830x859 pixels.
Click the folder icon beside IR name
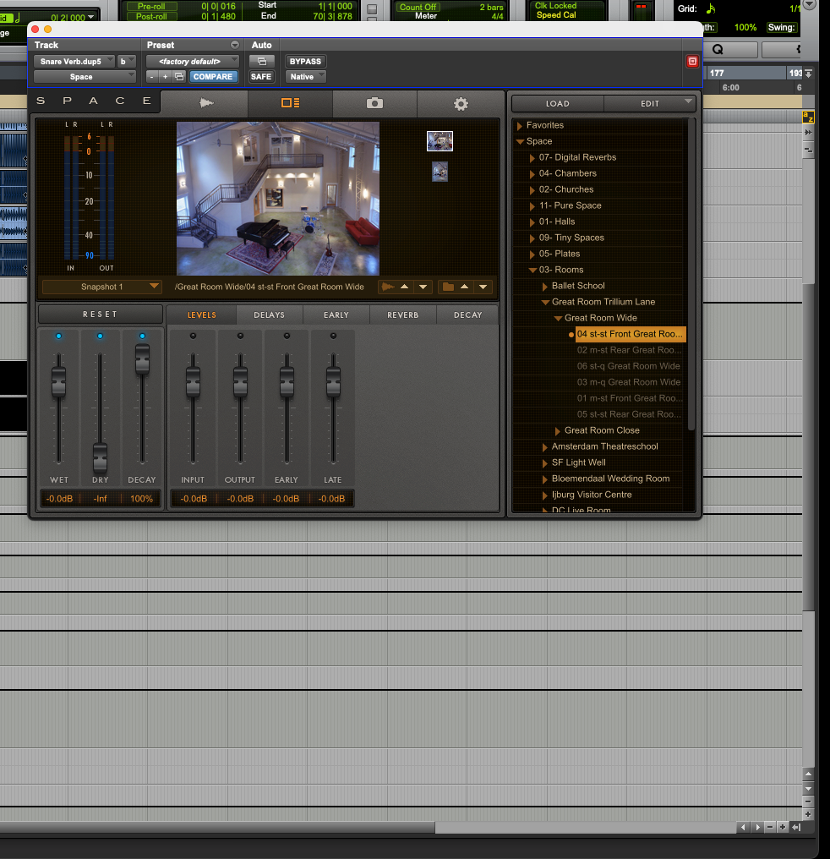448,287
